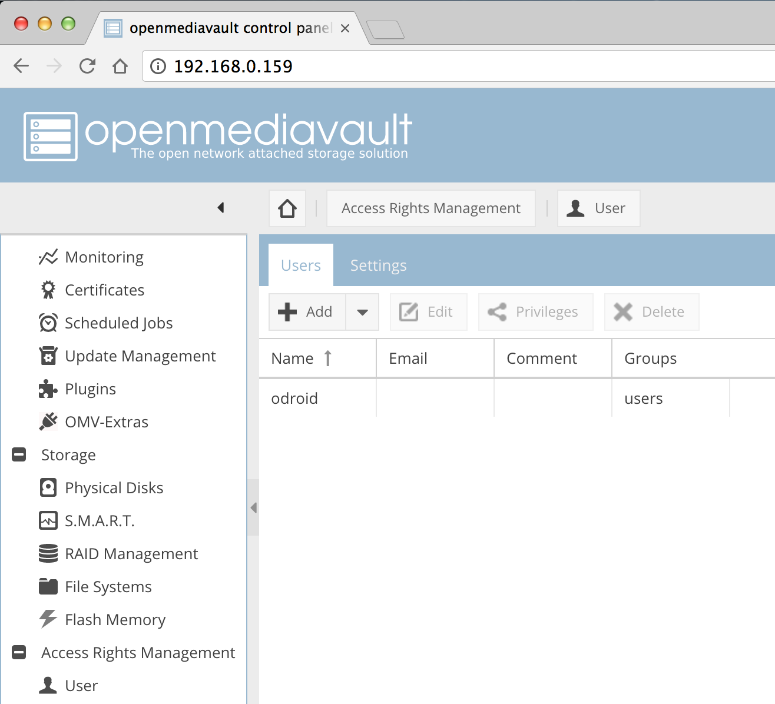Click the browser back arrow
Viewport: 775px width, 704px height.
[21, 66]
